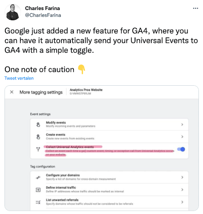Click the Tweet vertalen translate link

pos(19,78)
